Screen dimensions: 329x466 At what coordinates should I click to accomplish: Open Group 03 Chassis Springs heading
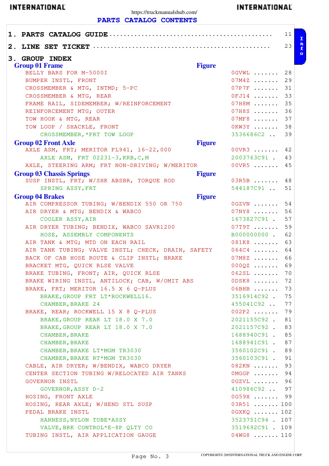(52, 174)
